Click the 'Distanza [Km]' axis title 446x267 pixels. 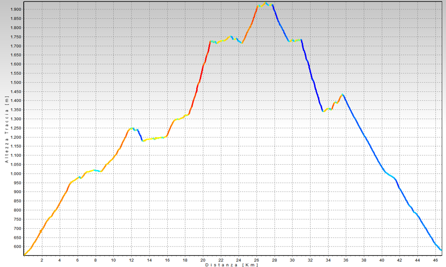tap(231, 265)
